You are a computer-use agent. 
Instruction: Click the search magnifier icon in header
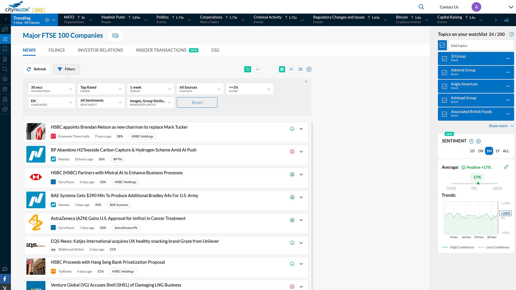coord(421,7)
